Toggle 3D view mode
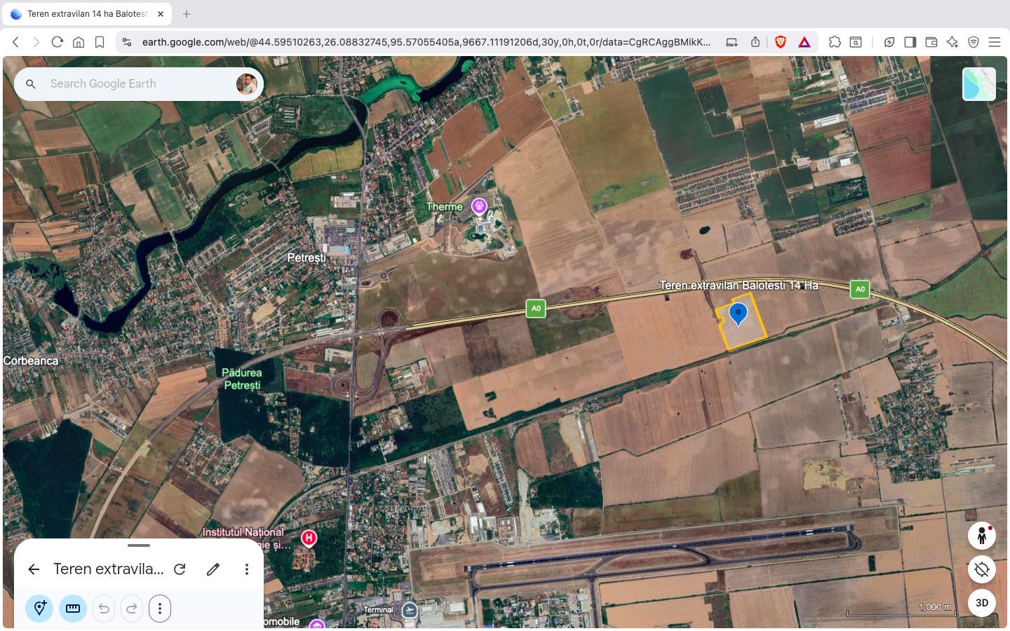The width and height of the screenshot is (1010, 631). pos(981,603)
